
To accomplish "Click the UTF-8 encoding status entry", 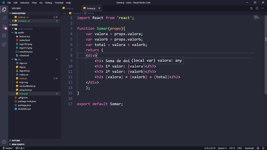I will (x=232, y=148).
